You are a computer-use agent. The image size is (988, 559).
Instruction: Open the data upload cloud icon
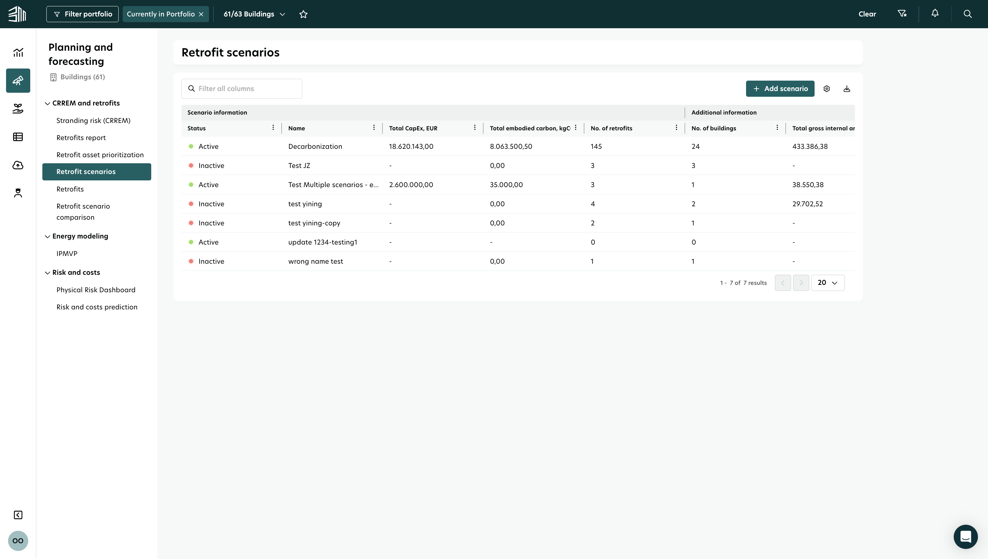18,165
